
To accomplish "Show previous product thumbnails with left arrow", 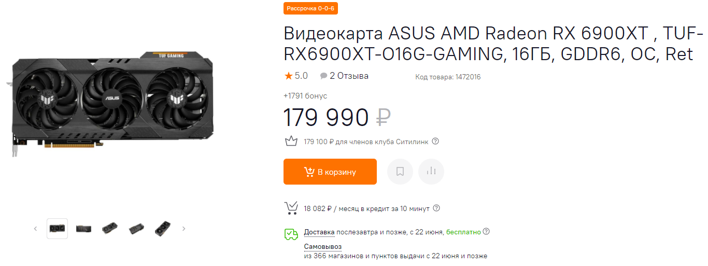I will point(36,229).
